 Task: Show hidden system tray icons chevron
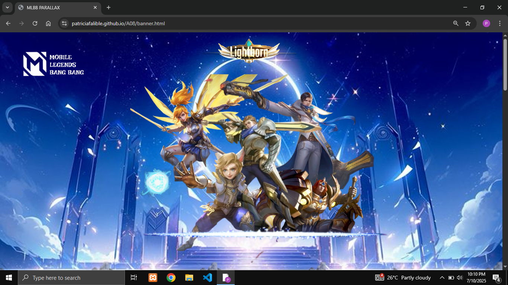coord(442,278)
